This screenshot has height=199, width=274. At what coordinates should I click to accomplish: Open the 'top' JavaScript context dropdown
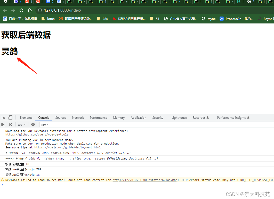click(22, 125)
